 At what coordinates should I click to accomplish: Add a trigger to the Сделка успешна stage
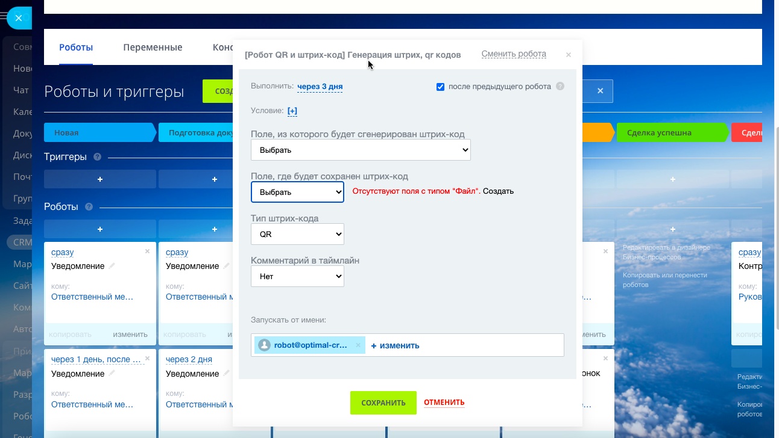[673, 179]
